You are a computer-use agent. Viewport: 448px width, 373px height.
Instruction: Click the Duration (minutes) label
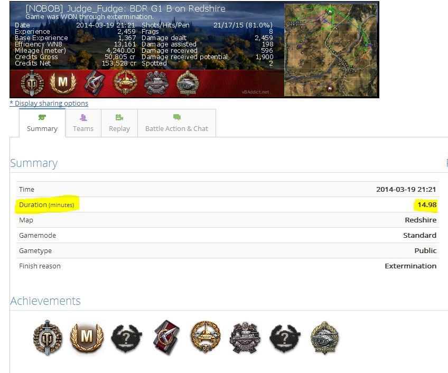tap(46, 204)
